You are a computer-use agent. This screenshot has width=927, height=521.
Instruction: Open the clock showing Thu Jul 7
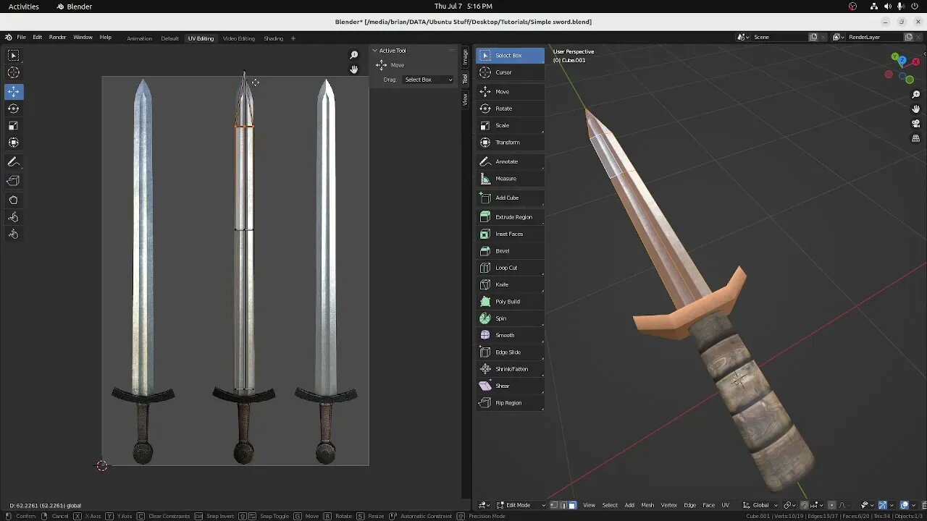tap(463, 6)
